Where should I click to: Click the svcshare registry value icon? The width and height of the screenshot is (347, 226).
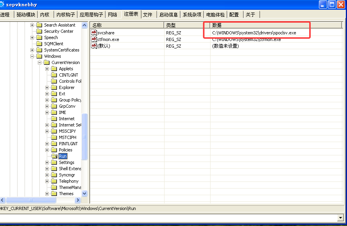[x=94, y=33]
